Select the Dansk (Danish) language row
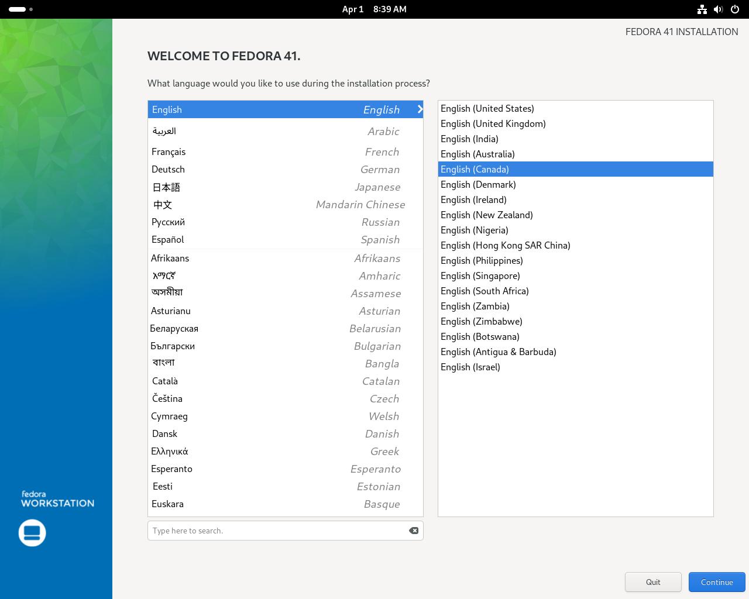The height and width of the screenshot is (599, 749). pos(286,433)
